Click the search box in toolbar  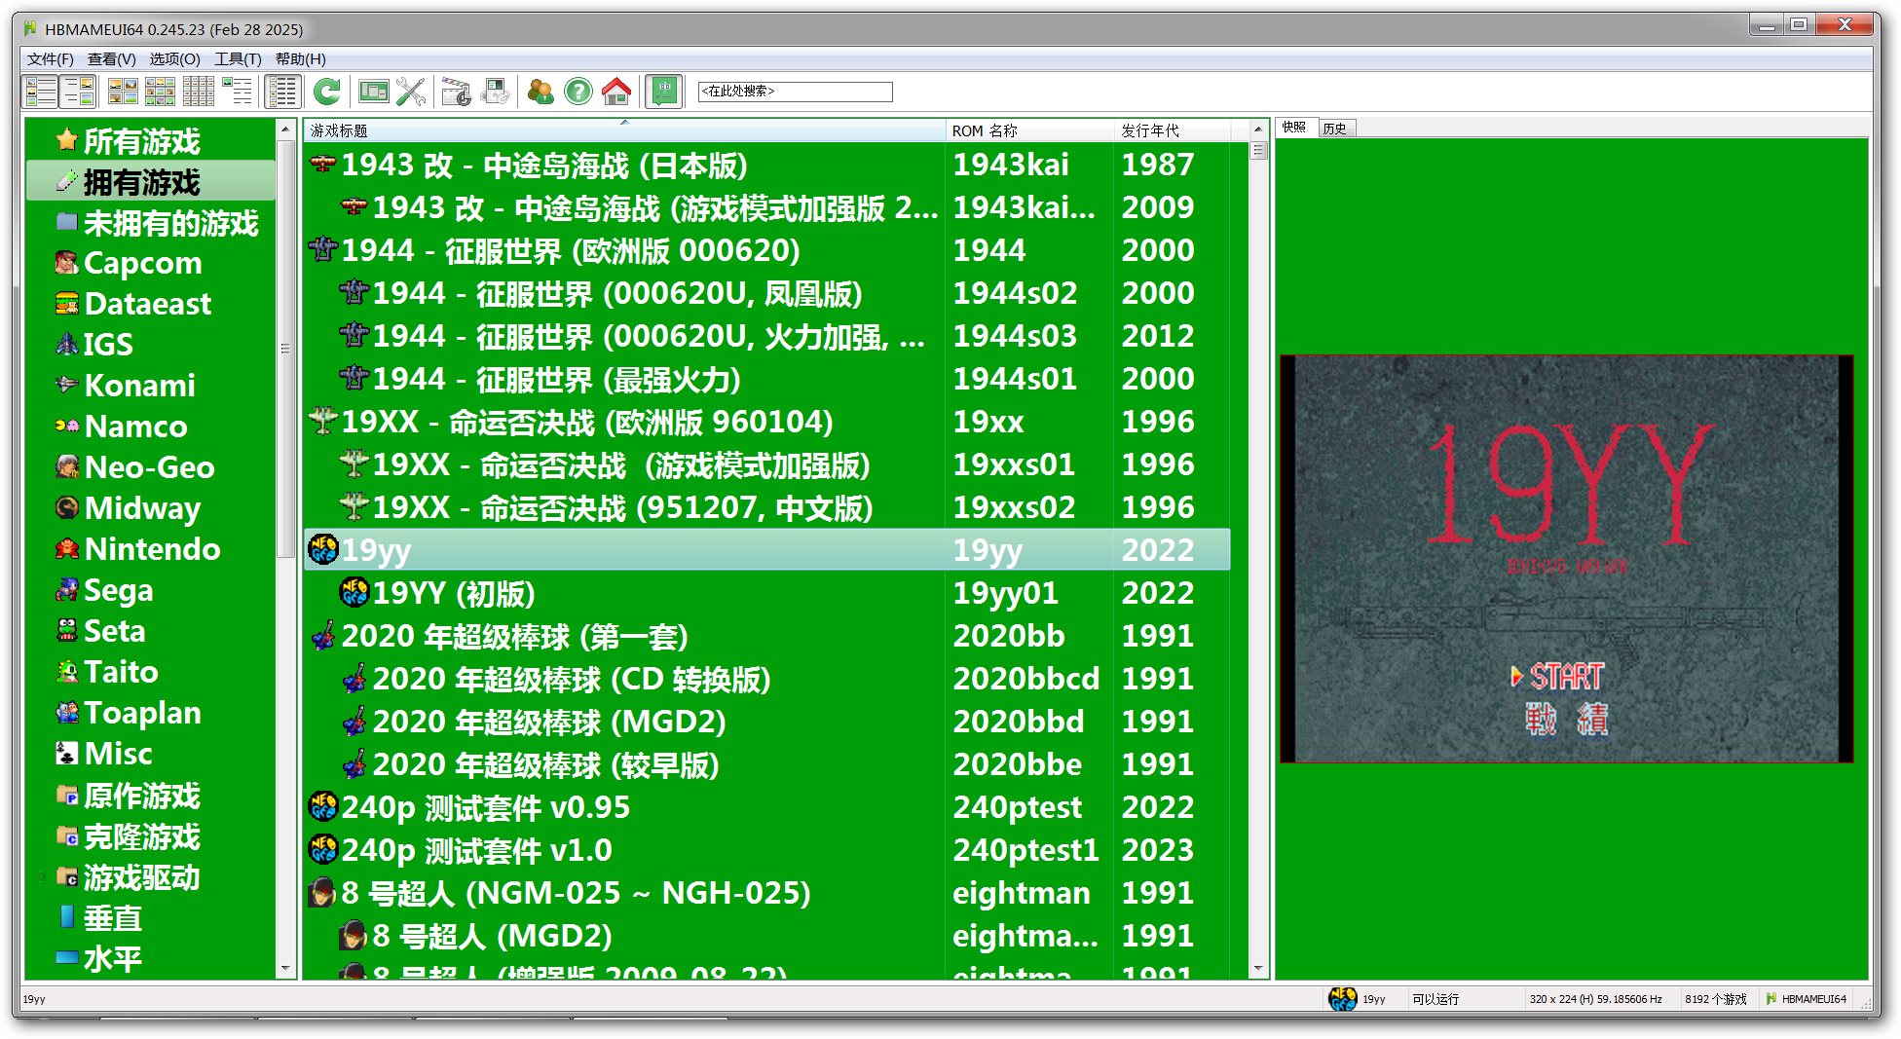(795, 92)
